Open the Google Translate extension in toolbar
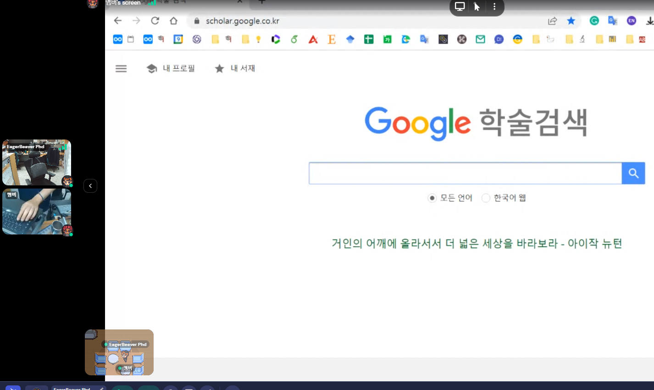 pyautogui.click(x=613, y=21)
